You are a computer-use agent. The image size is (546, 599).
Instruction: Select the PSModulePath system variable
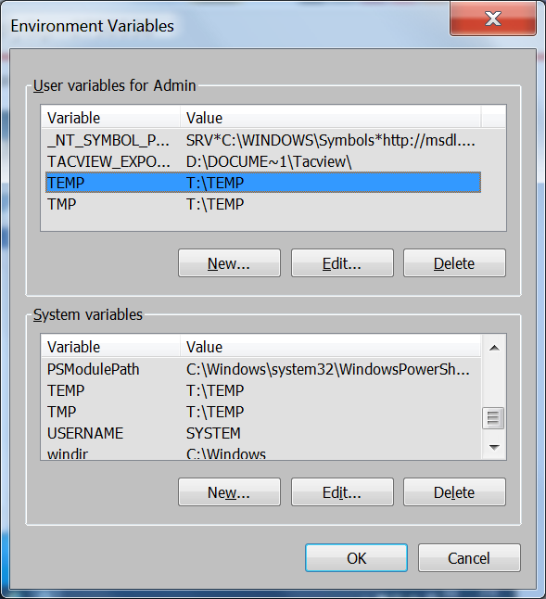(x=263, y=369)
